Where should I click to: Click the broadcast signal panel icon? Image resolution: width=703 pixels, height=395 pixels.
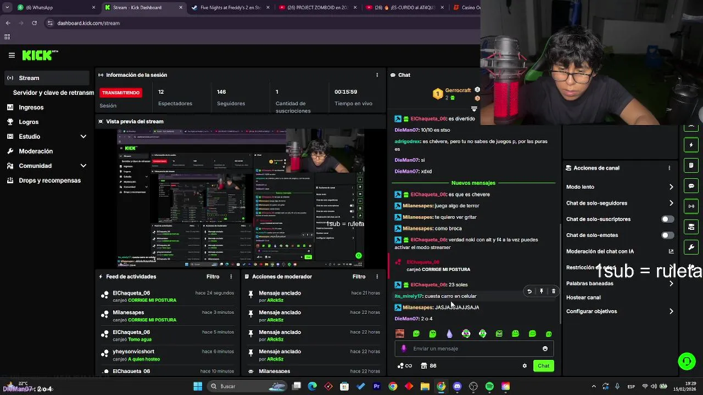pyautogui.click(x=691, y=206)
